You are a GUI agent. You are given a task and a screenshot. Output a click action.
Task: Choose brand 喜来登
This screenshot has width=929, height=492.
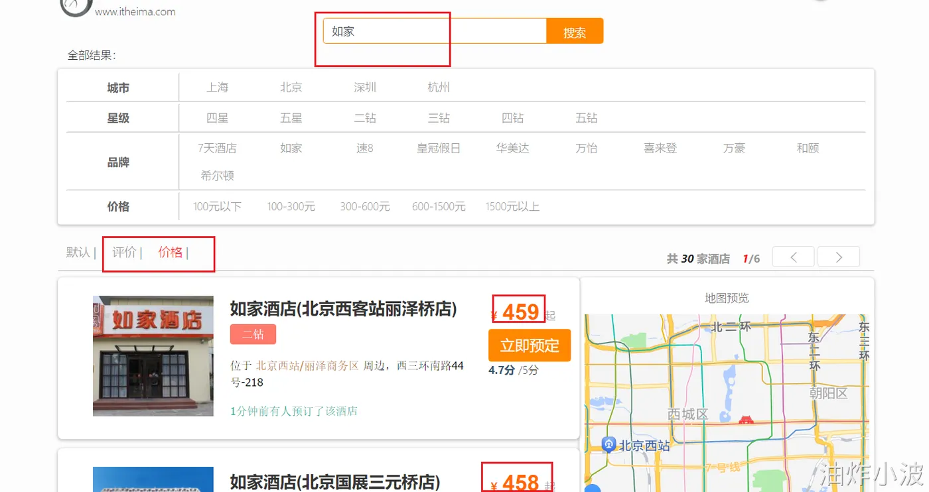click(660, 149)
